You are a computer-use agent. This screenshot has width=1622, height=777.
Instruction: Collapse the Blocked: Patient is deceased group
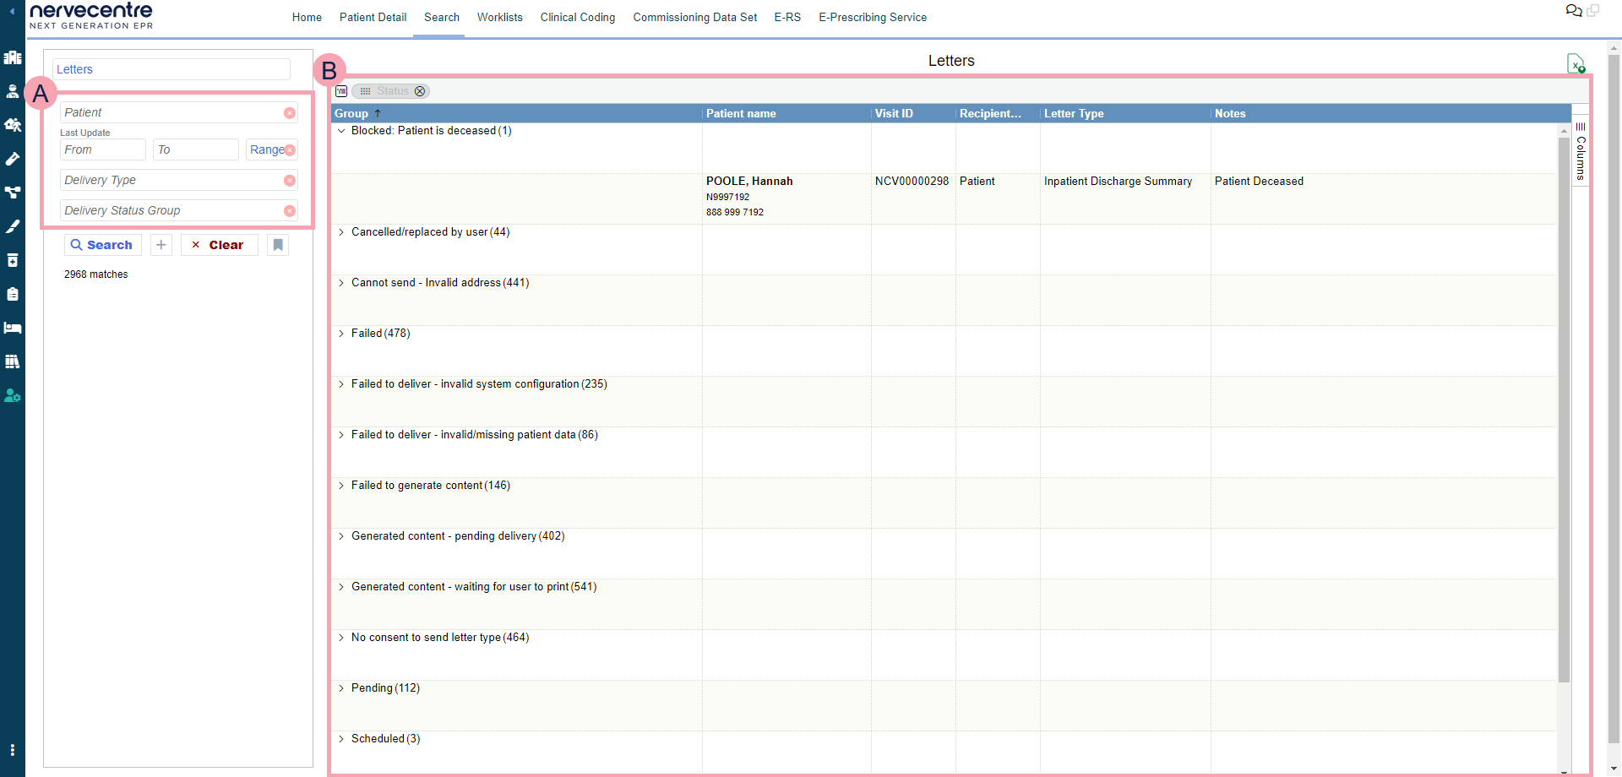(x=341, y=131)
